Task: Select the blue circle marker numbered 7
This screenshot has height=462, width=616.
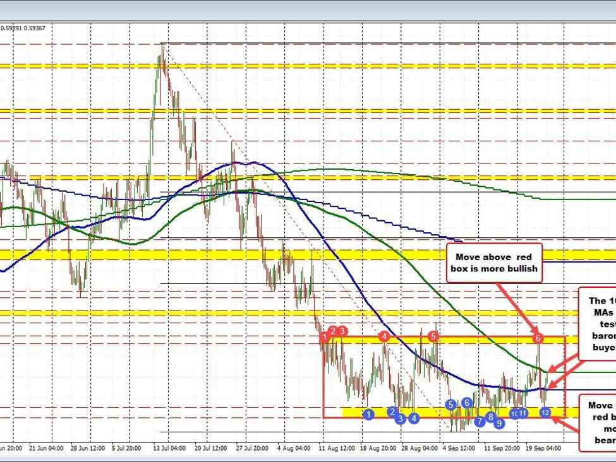Action: click(480, 421)
